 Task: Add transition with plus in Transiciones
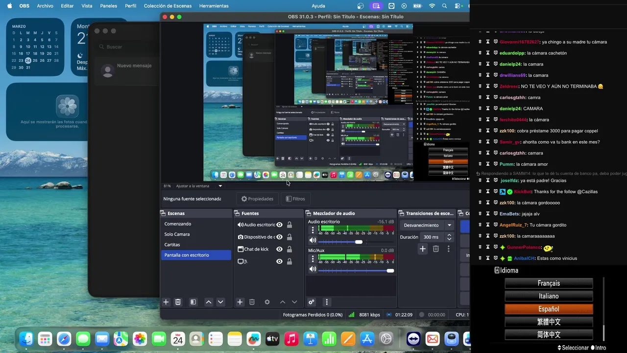[x=423, y=249]
